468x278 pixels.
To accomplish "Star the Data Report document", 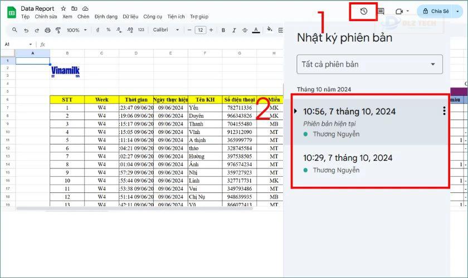I will [x=64, y=9].
